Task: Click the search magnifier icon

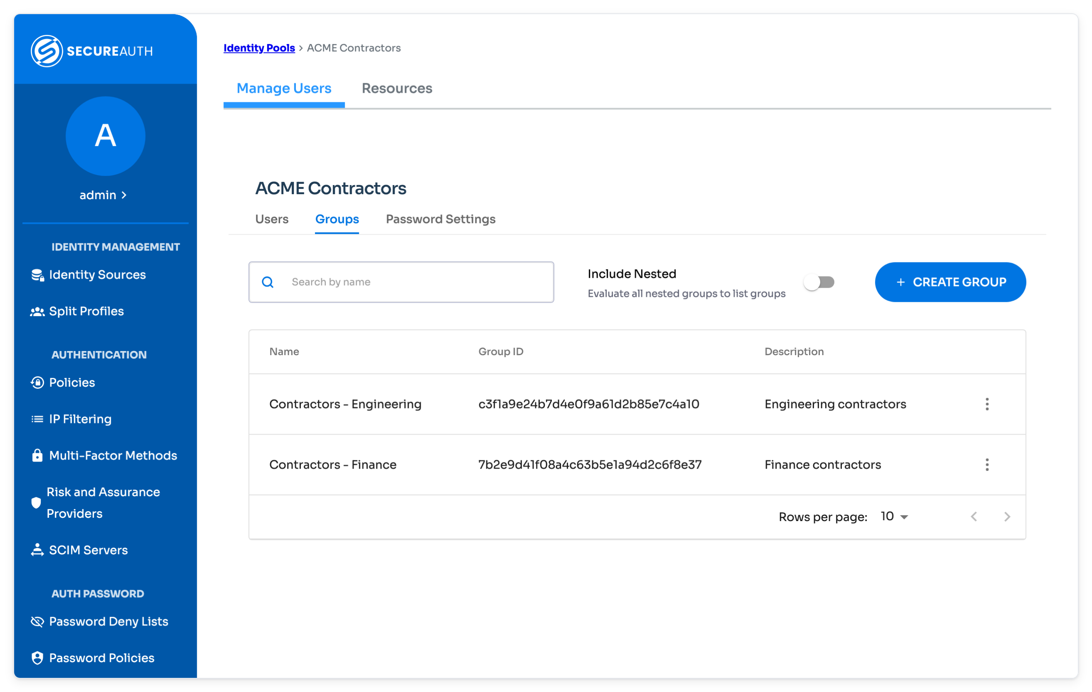Action: point(268,282)
